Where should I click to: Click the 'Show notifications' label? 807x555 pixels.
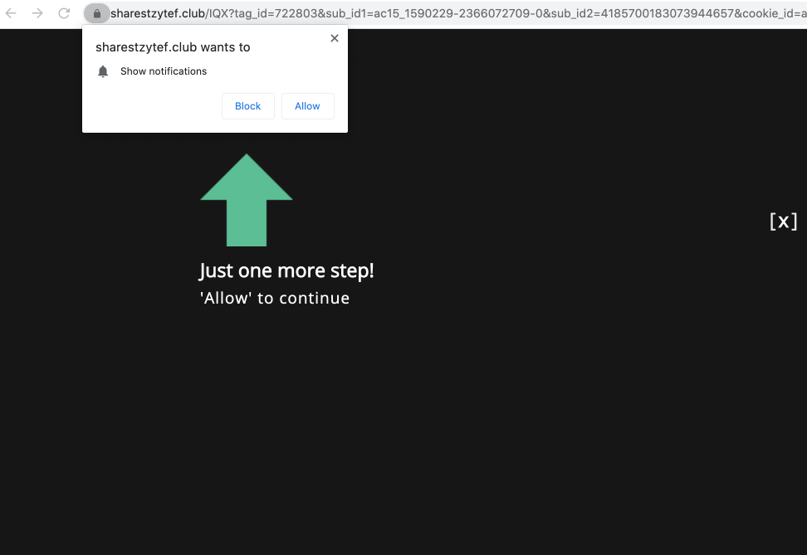click(164, 71)
